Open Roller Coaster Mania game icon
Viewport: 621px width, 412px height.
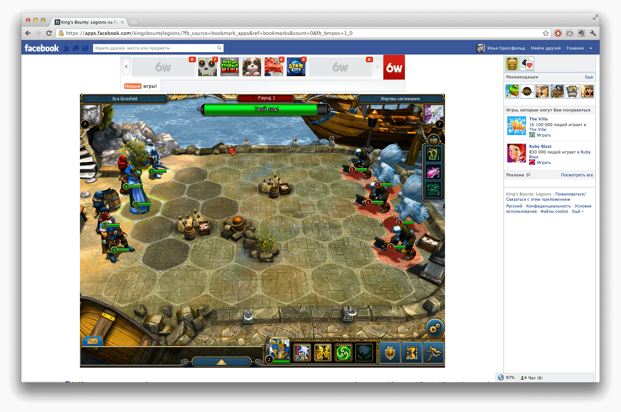tap(230, 67)
